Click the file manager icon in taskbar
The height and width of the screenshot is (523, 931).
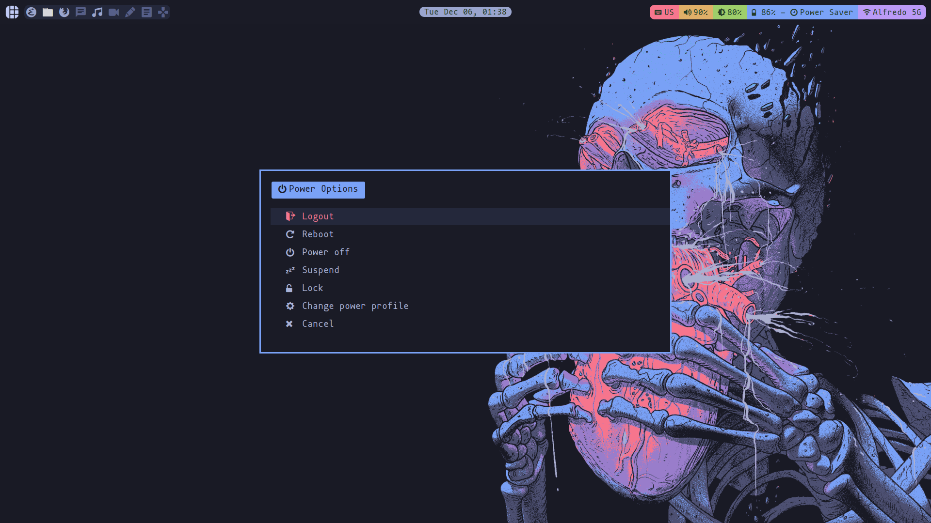(48, 12)
